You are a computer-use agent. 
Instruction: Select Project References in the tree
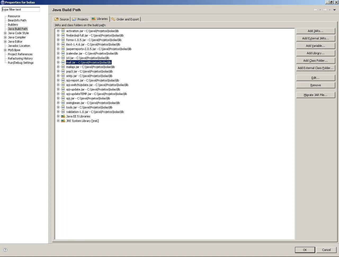[x=20, y=54]
